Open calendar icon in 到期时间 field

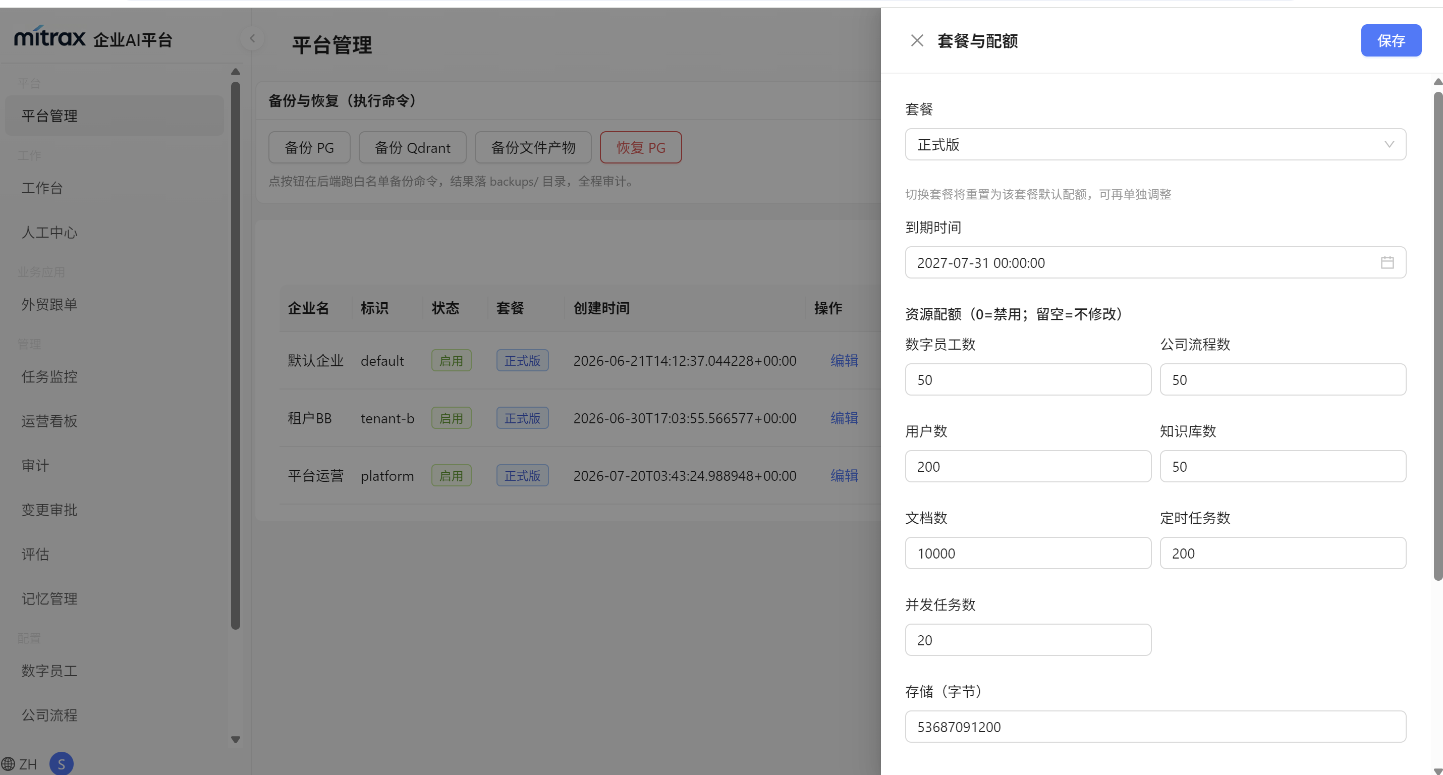point(1387,262)
